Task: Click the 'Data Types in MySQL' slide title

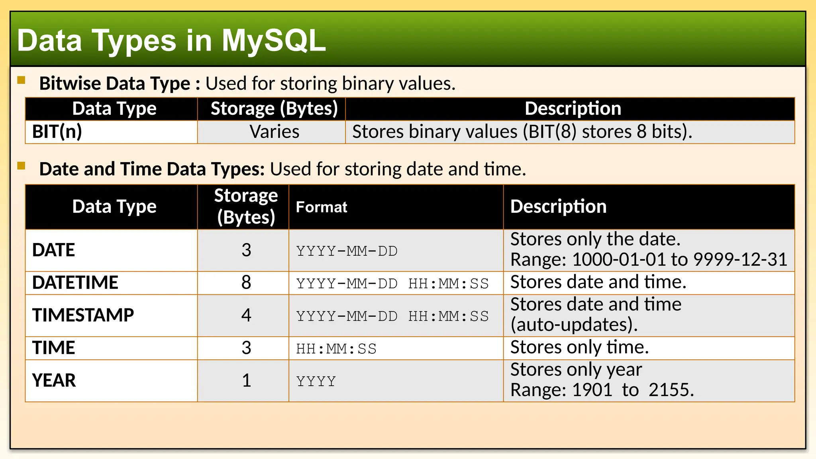Action: click(171, 41)
